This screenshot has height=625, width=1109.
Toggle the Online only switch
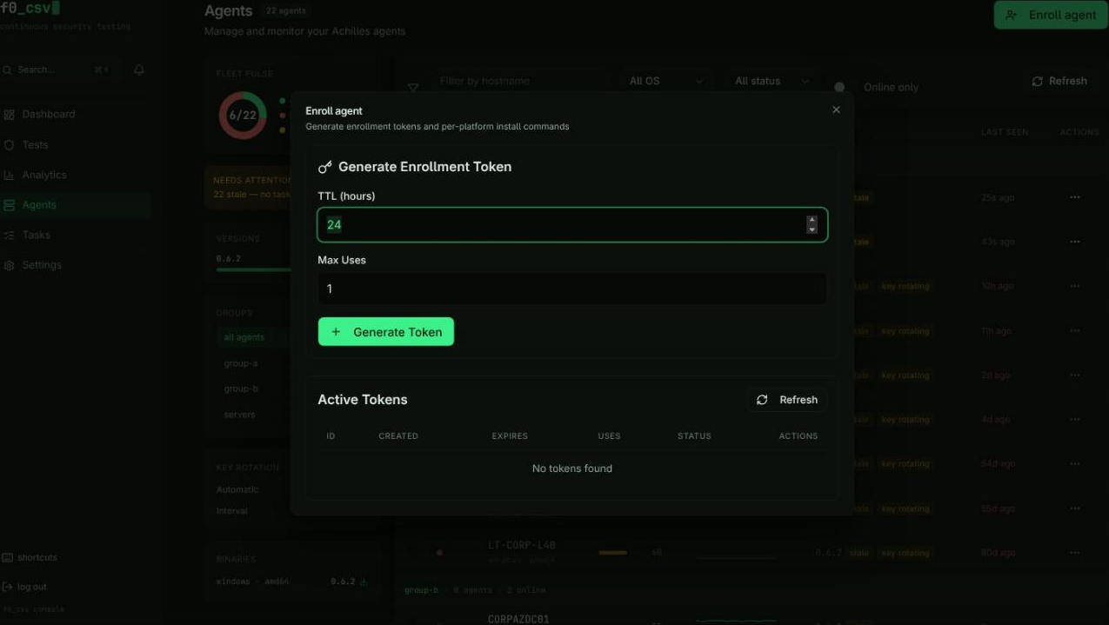point(839,87)
